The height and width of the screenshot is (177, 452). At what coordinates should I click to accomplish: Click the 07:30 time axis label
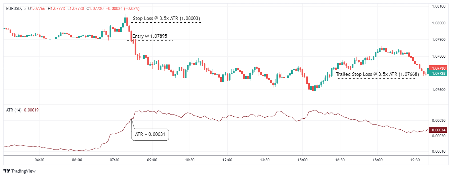tap(114, 160)
